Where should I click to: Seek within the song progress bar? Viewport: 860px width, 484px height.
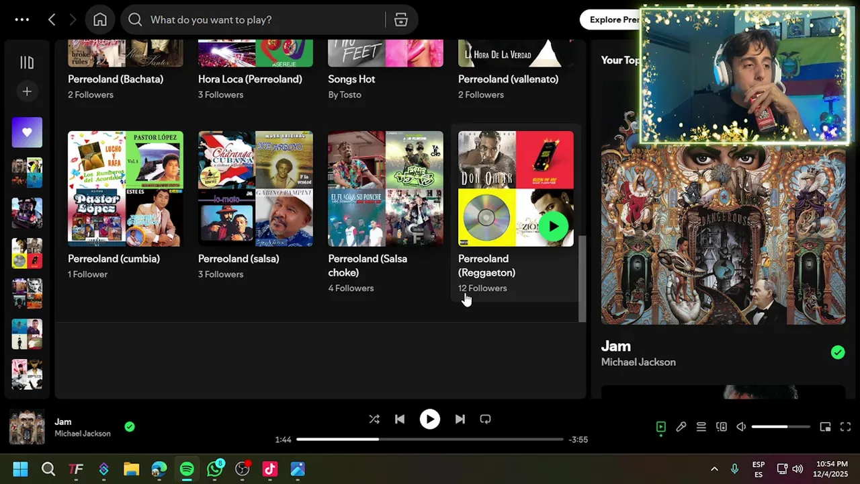[x=430, y=440]
